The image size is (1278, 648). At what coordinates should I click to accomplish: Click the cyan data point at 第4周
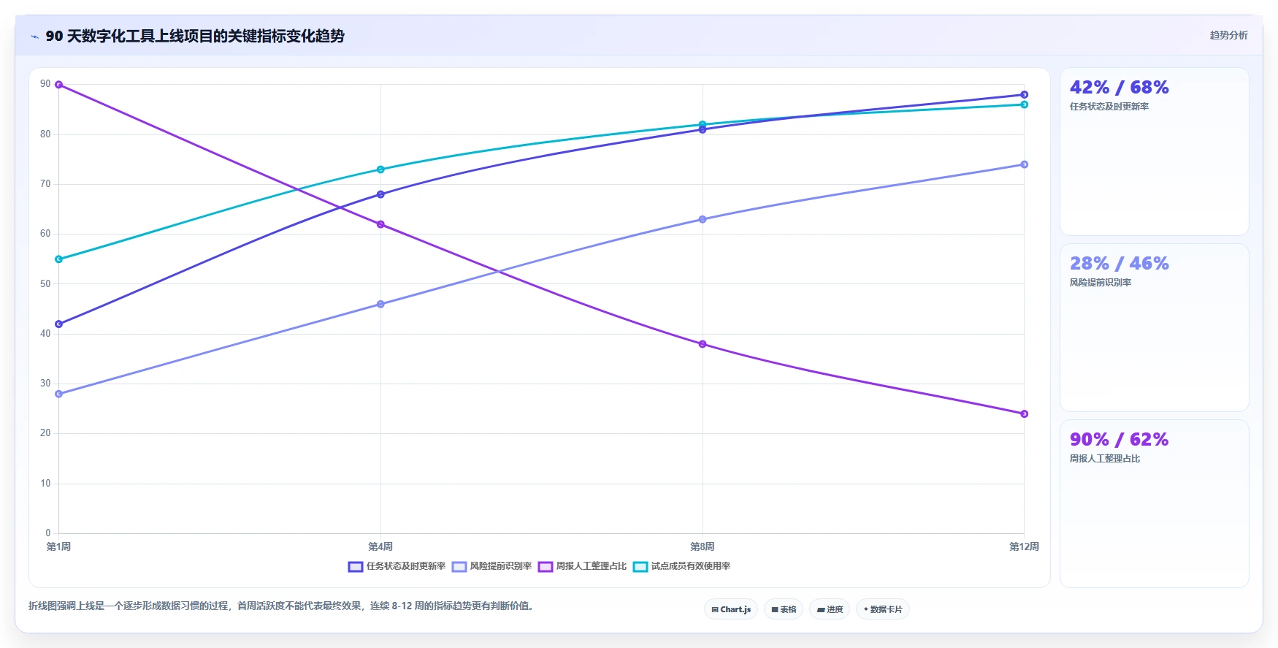click(x=380, y=169)
